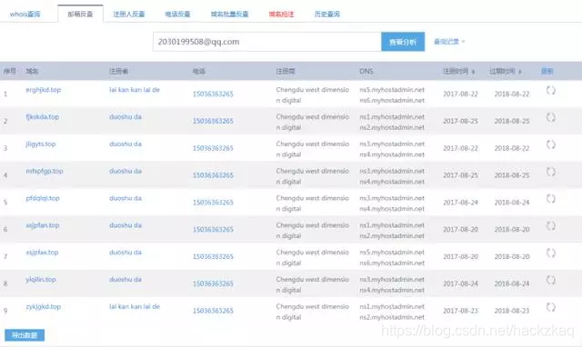This screenshot has width=582, height=347.
Task: Click phone number 15036363265 in ylqilin.top row
Action: coord(213,283)
